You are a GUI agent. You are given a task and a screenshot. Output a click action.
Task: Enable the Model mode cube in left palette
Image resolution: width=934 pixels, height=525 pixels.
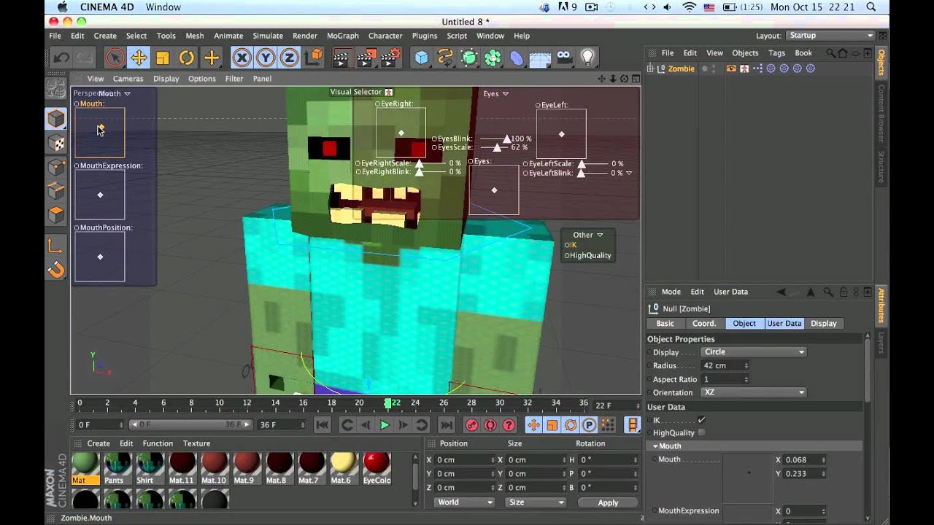click(x=56, y=118)
